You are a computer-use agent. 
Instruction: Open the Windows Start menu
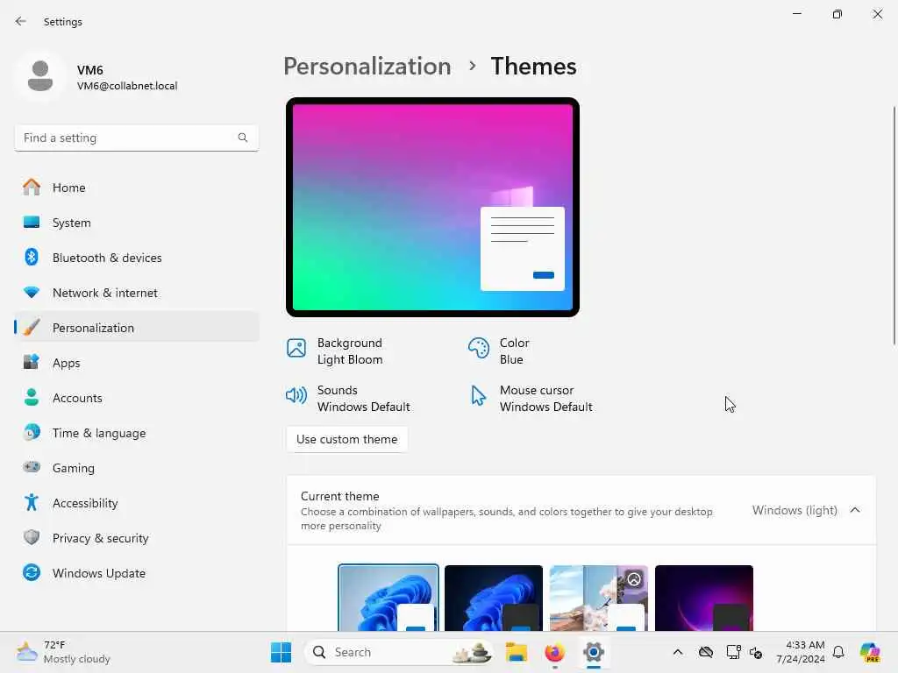[x=281, y=652]
